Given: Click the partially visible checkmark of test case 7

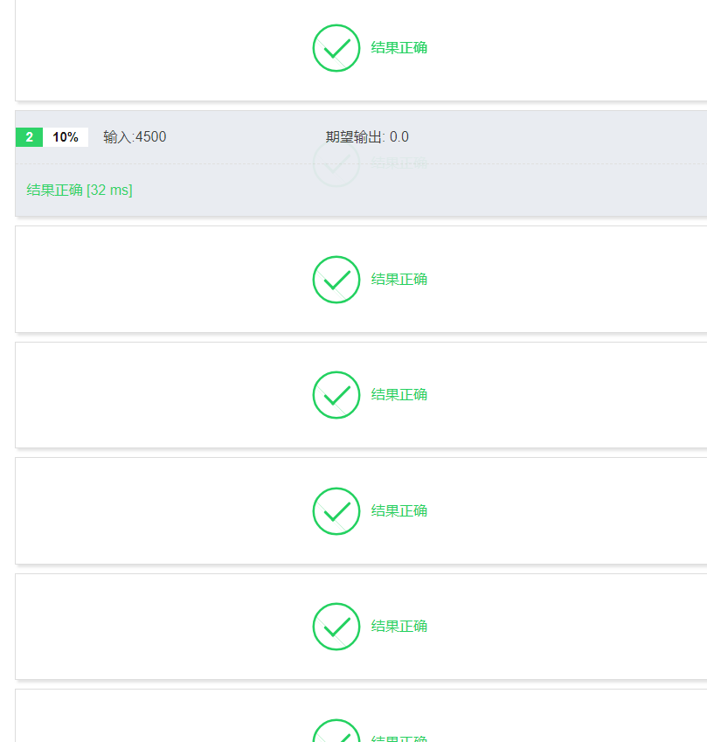Looking at the screenshot, I should click(336, 732).
